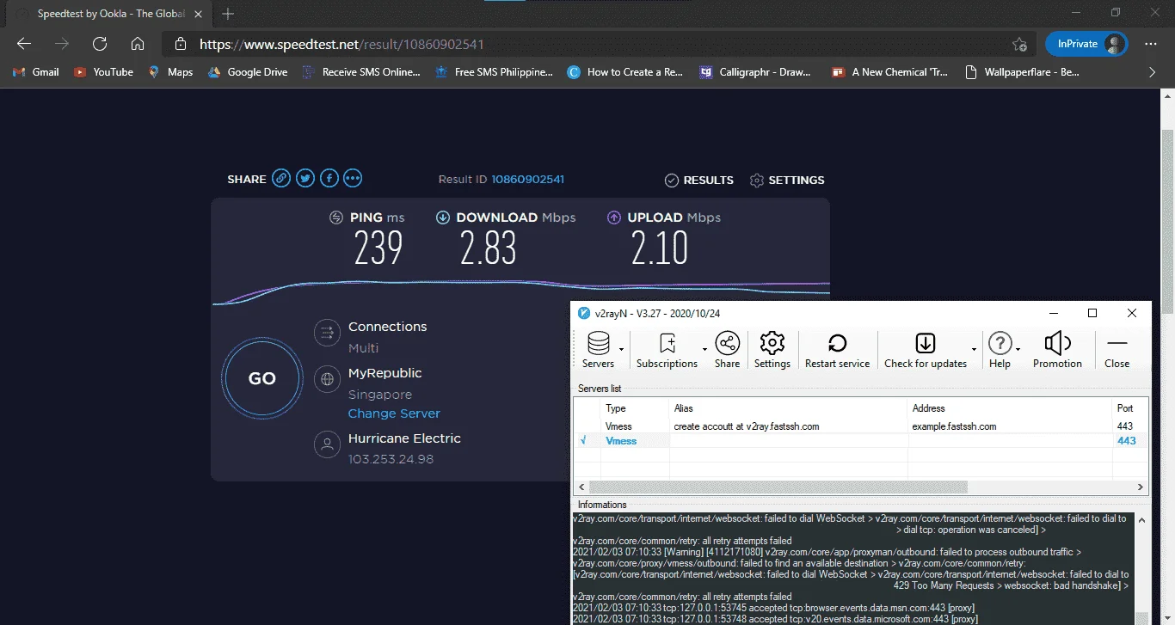This screenshot has height=625, width=1175.
Task: Click the Connections icon on Speedtest
Action: tap(326, 332)
